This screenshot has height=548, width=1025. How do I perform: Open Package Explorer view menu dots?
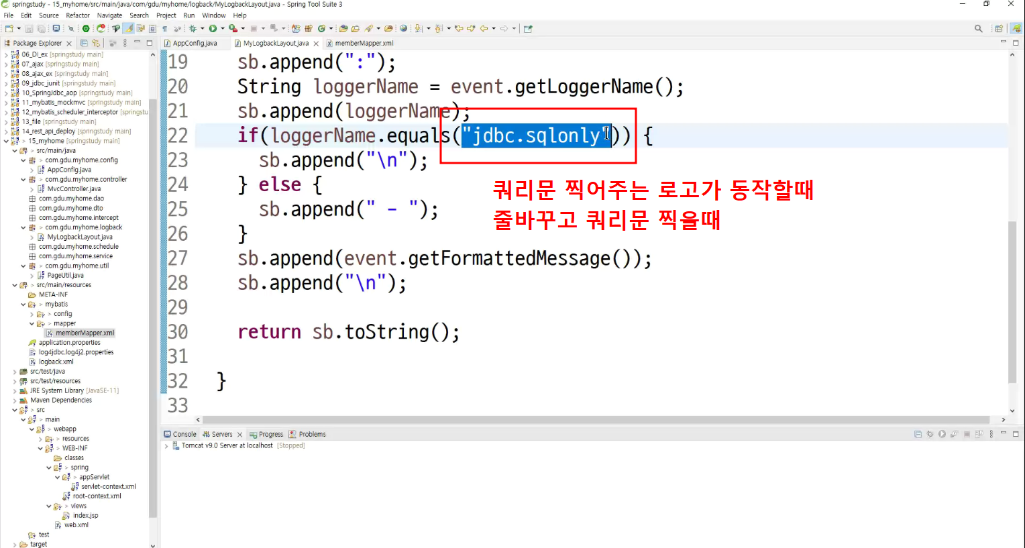coord(125,43)
